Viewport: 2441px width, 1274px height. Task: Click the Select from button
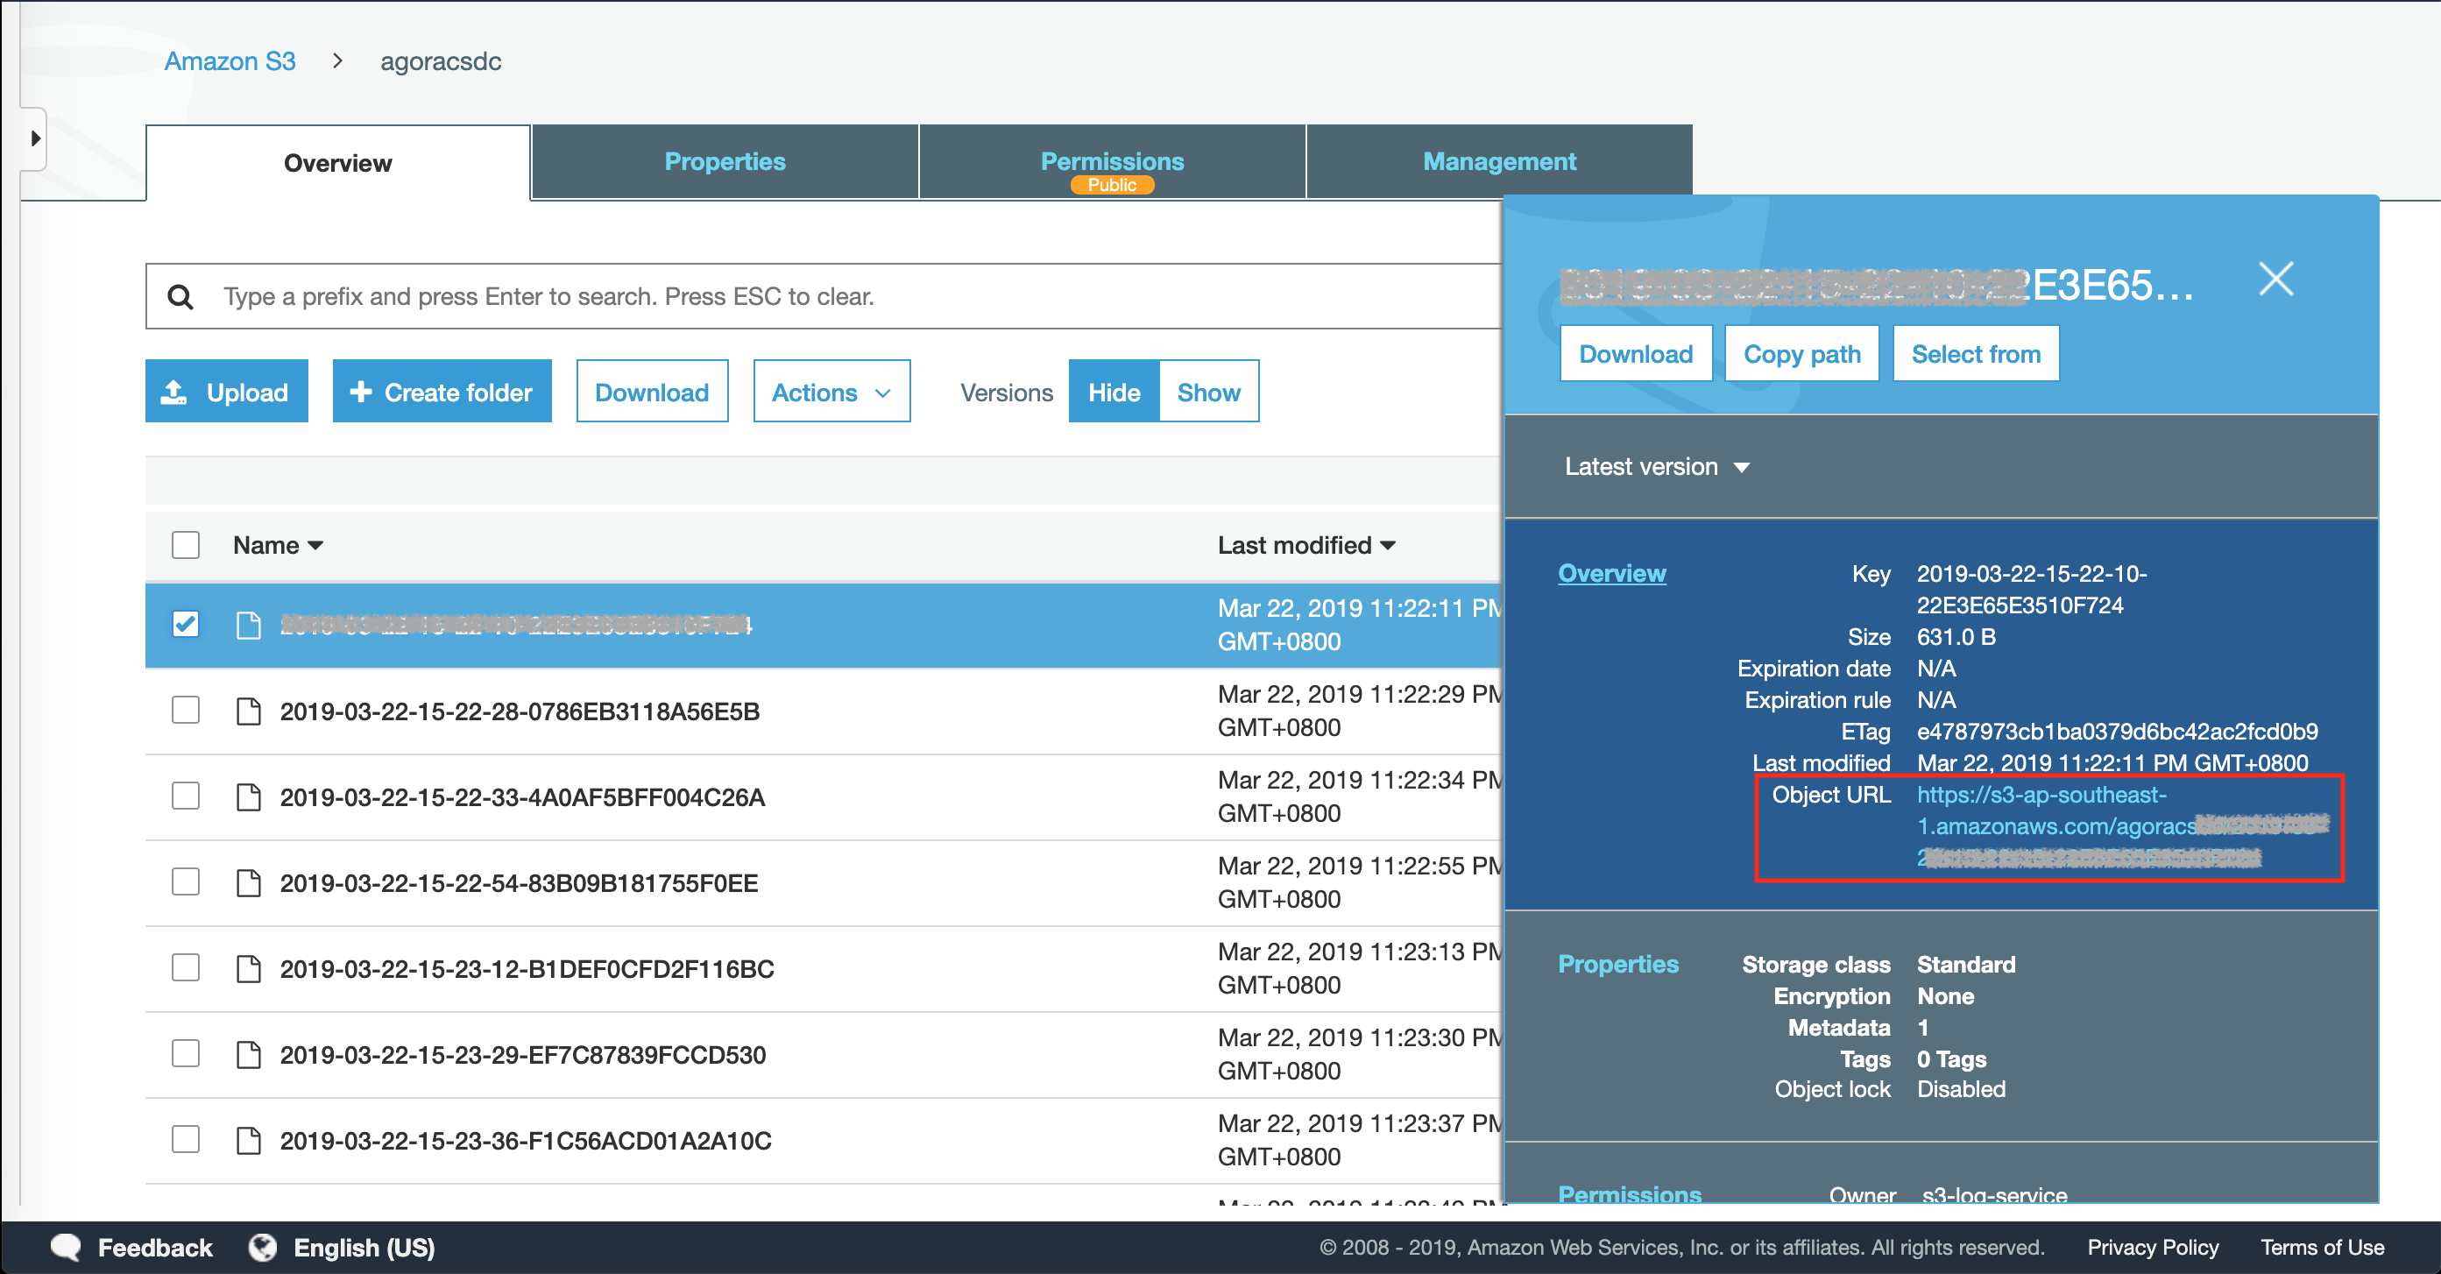[x=1978, y=354]
